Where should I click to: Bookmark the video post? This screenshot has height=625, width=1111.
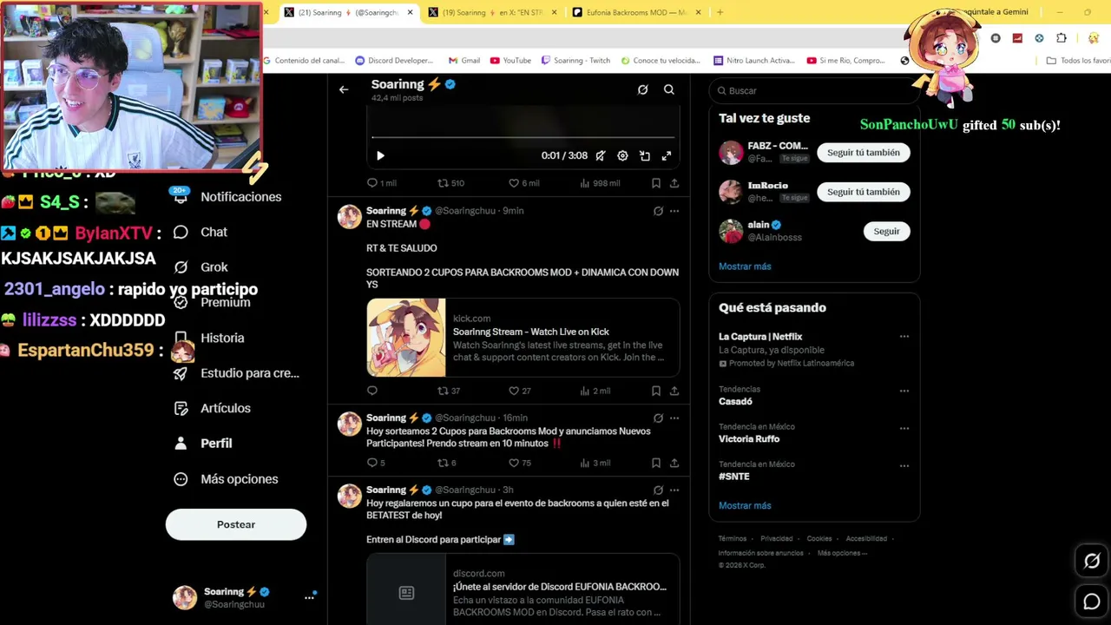656,183
